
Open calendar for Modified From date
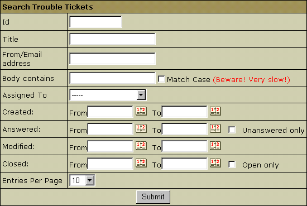(141, 146)
